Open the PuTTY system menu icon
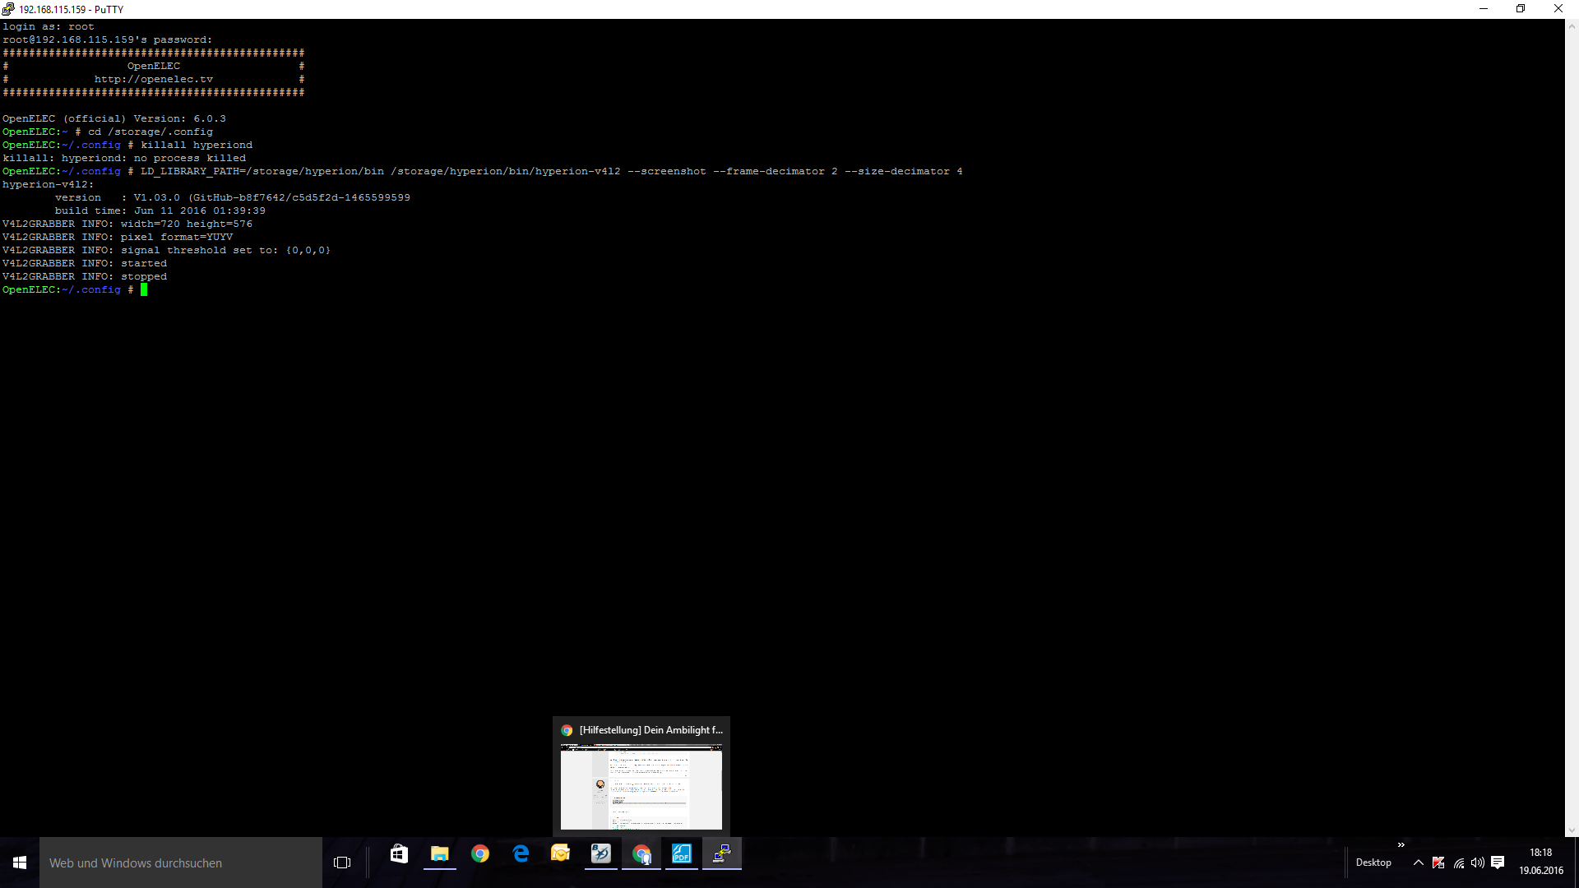This screenshot has width=1579, height=888. click(x=8, y=9)
